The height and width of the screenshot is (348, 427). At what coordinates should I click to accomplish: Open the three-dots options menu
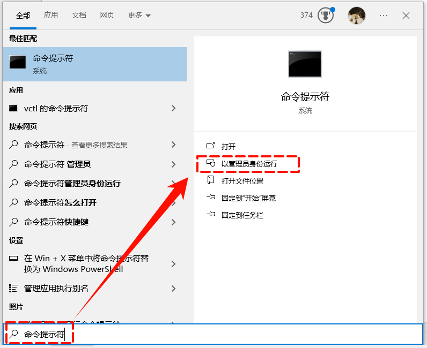[x=384, y=16]
